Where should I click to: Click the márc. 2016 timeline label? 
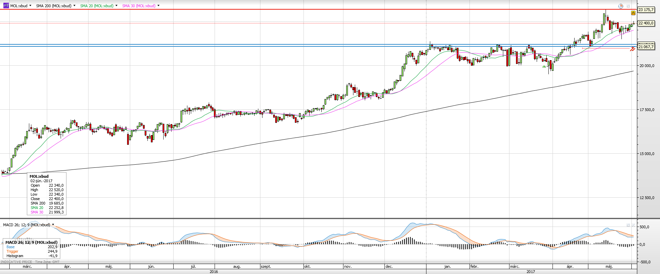(x=27, y=266)
